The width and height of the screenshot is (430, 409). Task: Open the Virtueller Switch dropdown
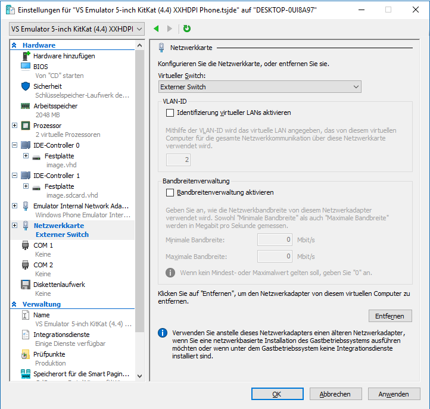260,87
